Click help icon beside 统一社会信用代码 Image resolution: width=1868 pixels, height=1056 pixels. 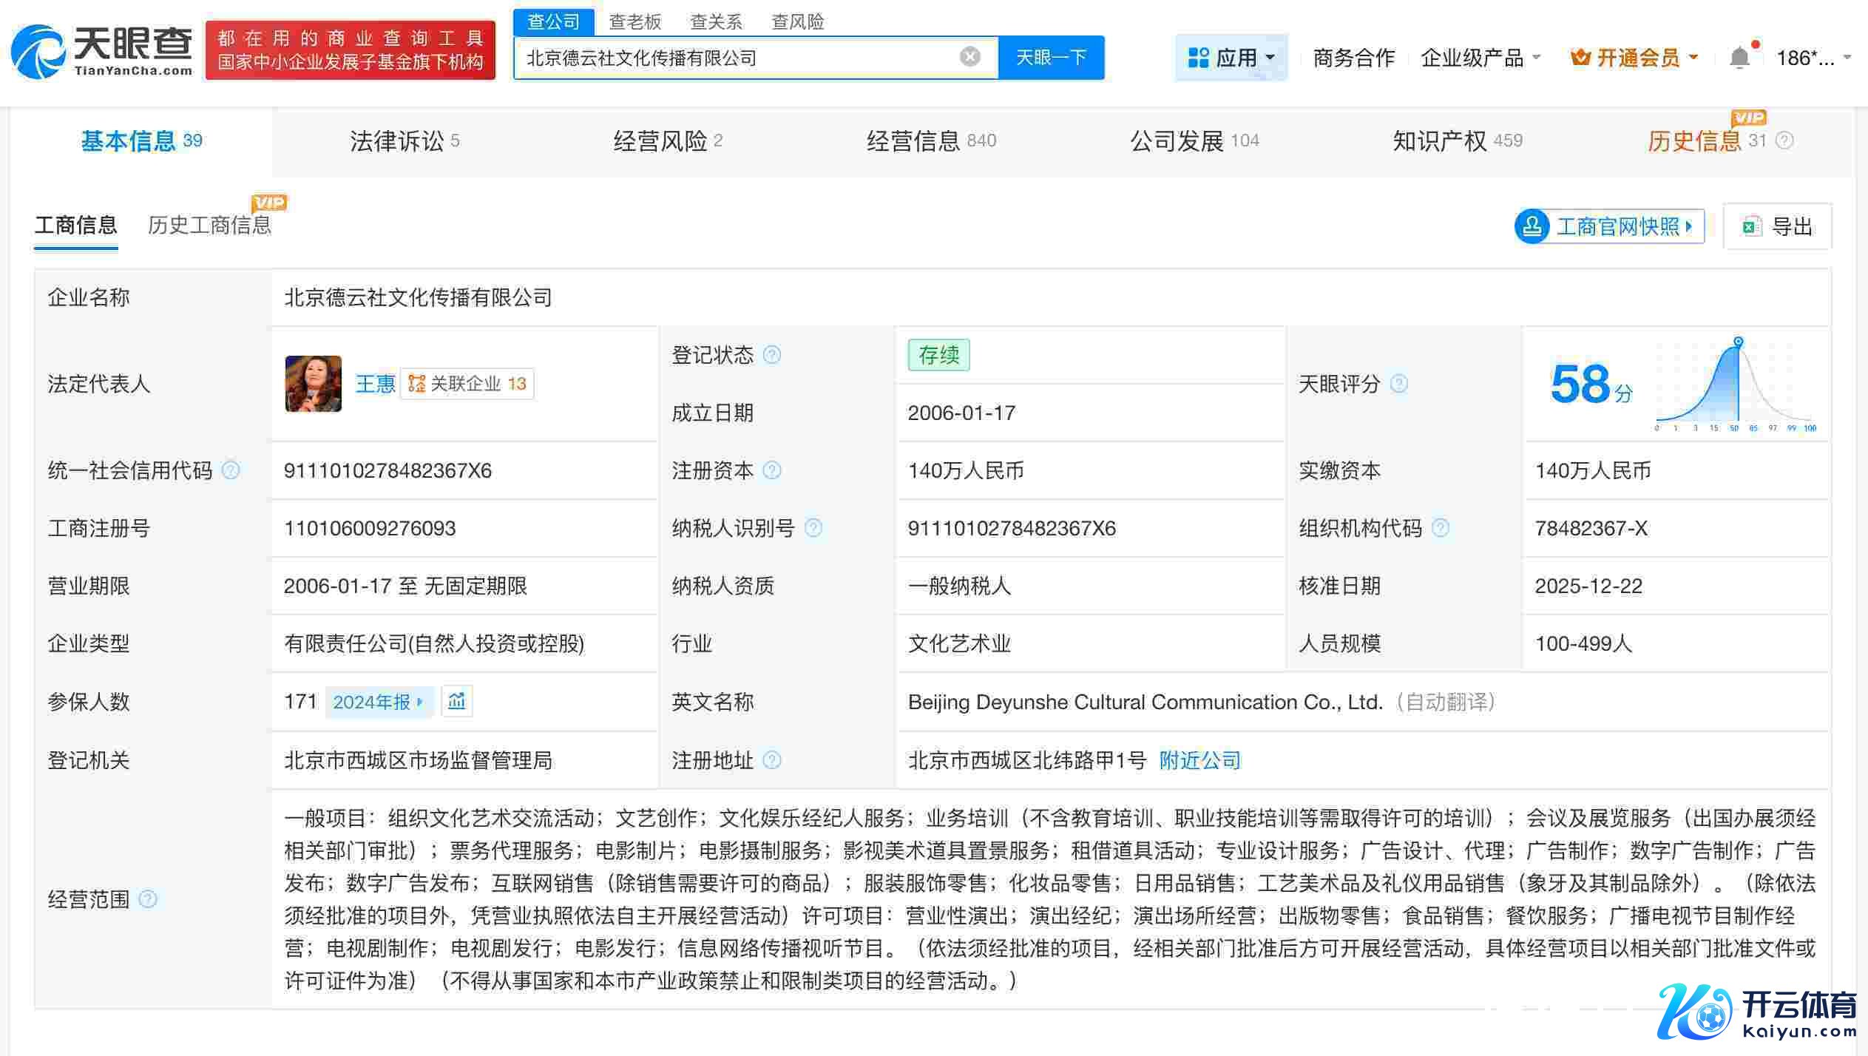coord(231,470)
